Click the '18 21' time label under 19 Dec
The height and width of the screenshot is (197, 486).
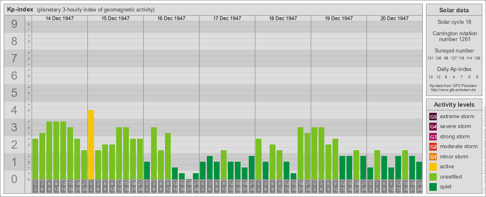356,187
